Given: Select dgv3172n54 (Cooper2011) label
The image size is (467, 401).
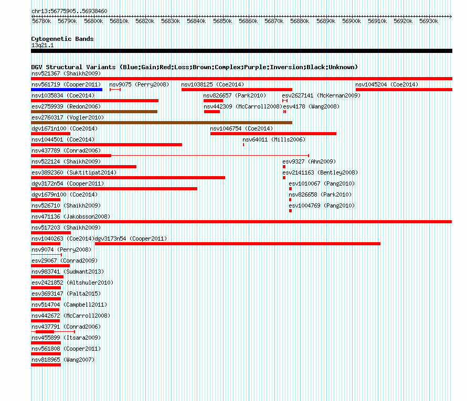Looking at the screenshot, I should [x=68, y=183].
